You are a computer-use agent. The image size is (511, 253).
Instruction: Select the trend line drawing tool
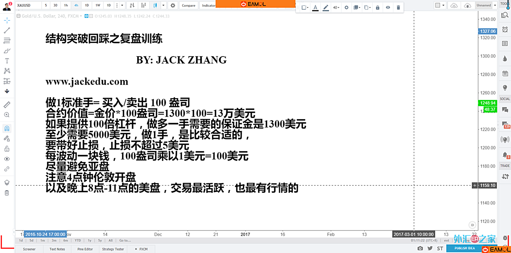click(x=7, y=30)
